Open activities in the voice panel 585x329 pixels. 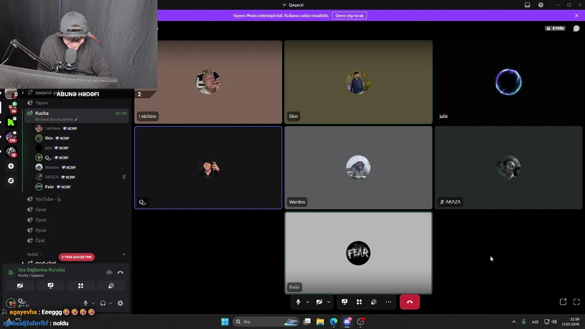pos(80,286)
